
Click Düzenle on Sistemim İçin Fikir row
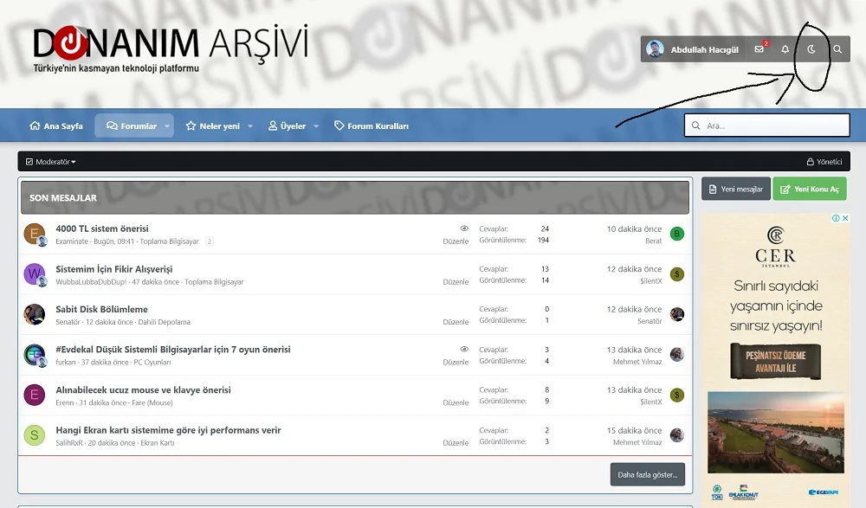456,281
